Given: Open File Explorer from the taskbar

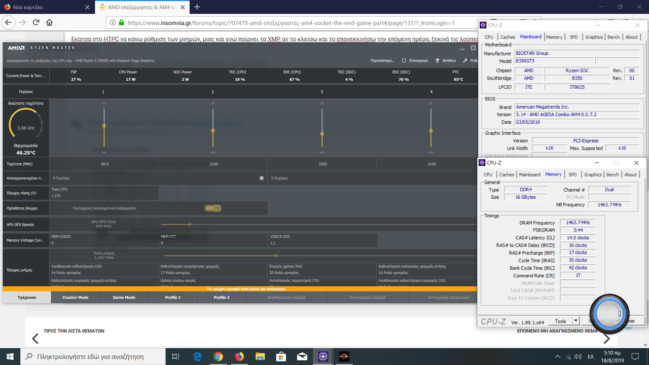Looking at the screenshot, I should point(260,356).
